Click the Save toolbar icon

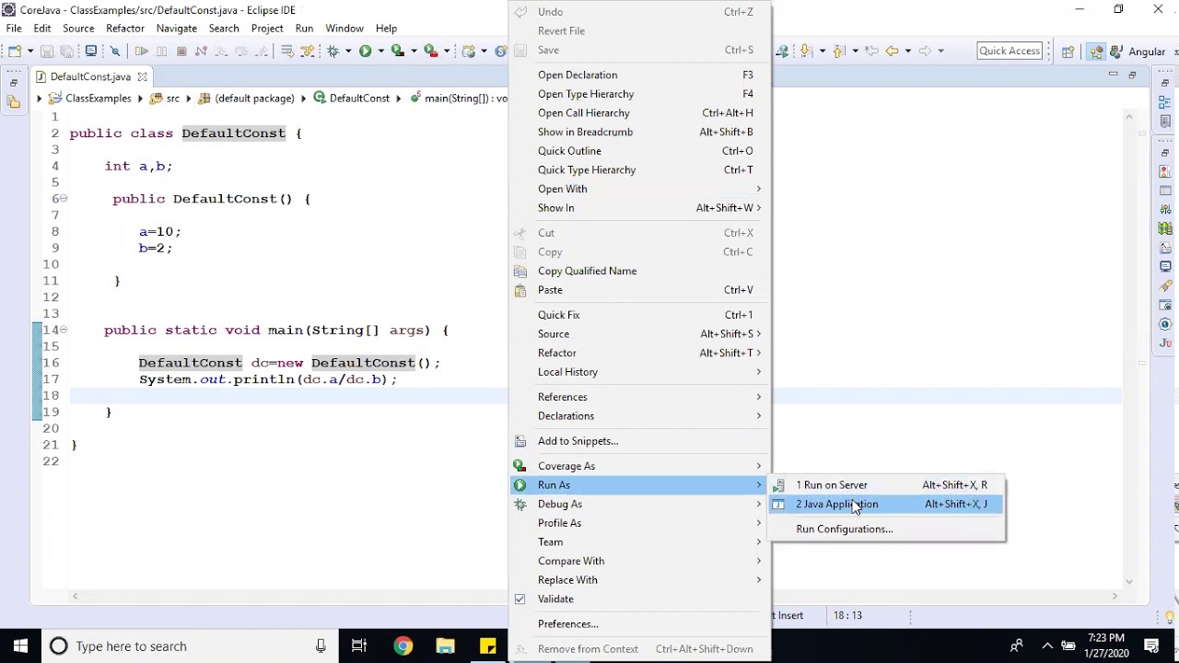click(47, 51)
